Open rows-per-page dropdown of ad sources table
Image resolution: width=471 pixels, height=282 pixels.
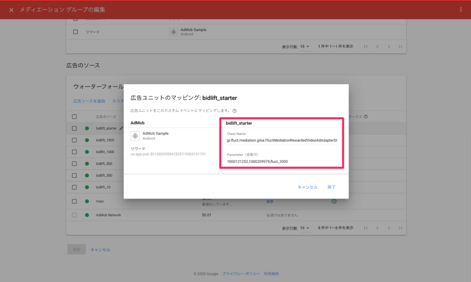[304, 228]
